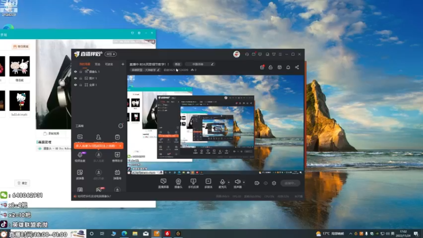Add a live screen capture source

pyautogui.click(x=163, y=183)
